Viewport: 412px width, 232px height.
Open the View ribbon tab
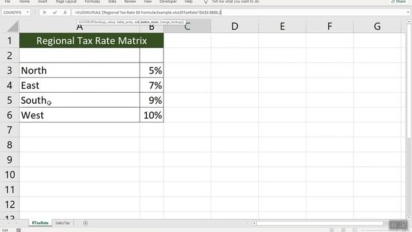pos(147,1)
